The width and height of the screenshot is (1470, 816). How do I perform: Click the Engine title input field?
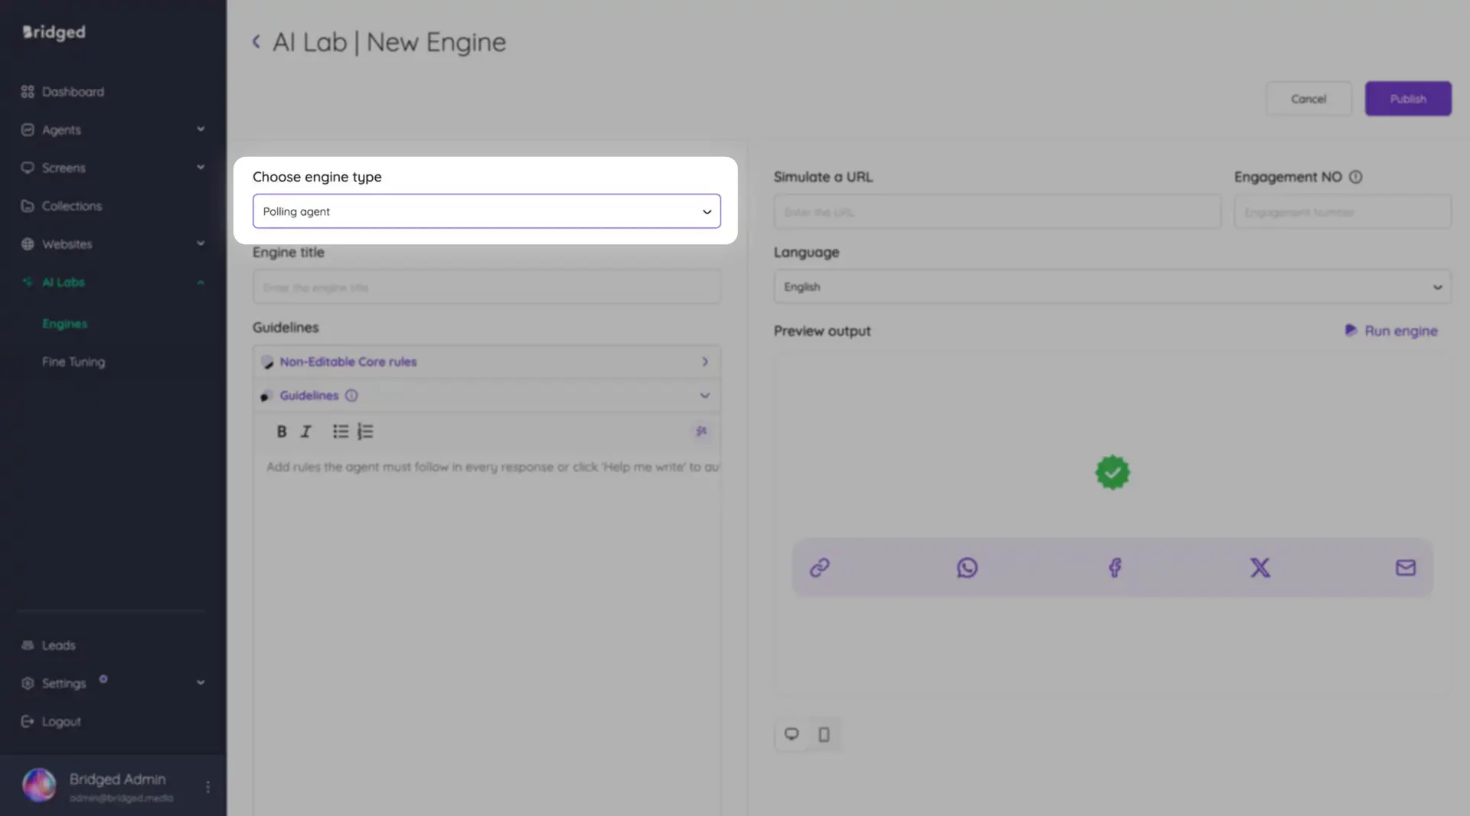486,286
